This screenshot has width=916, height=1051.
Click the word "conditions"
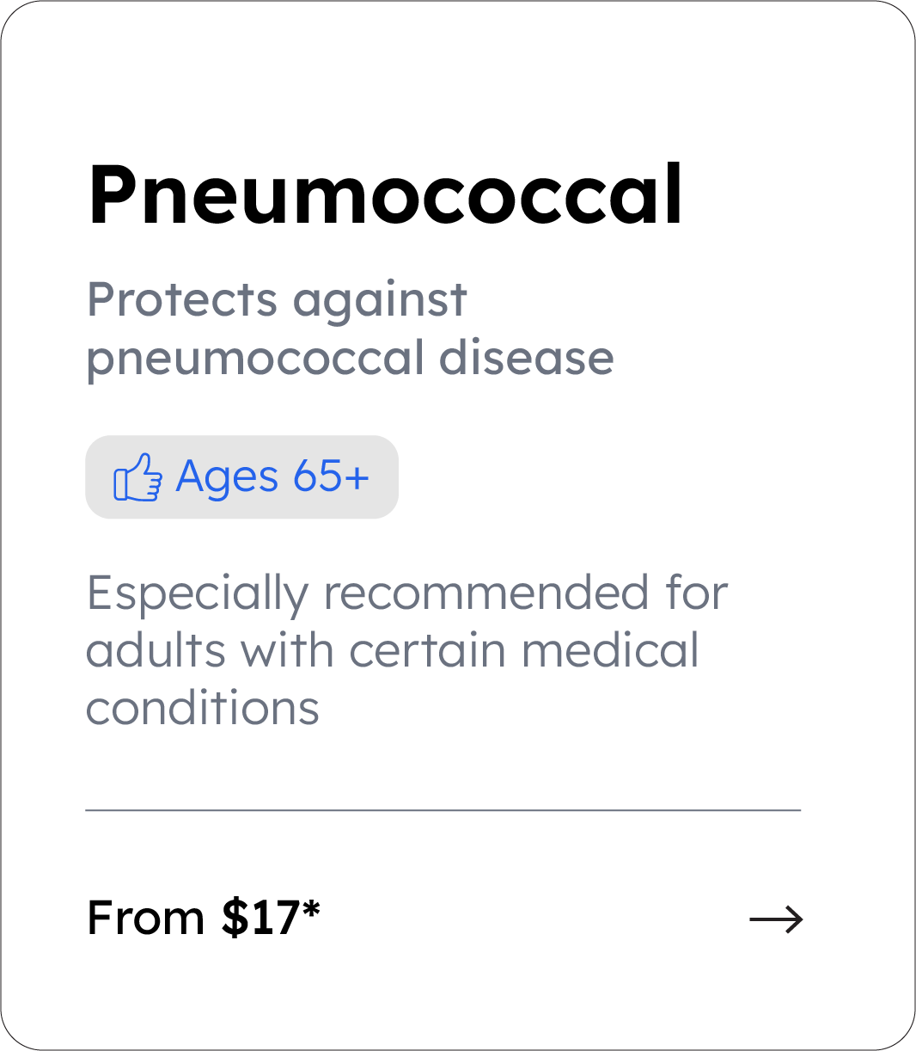[x=203, y=709]
